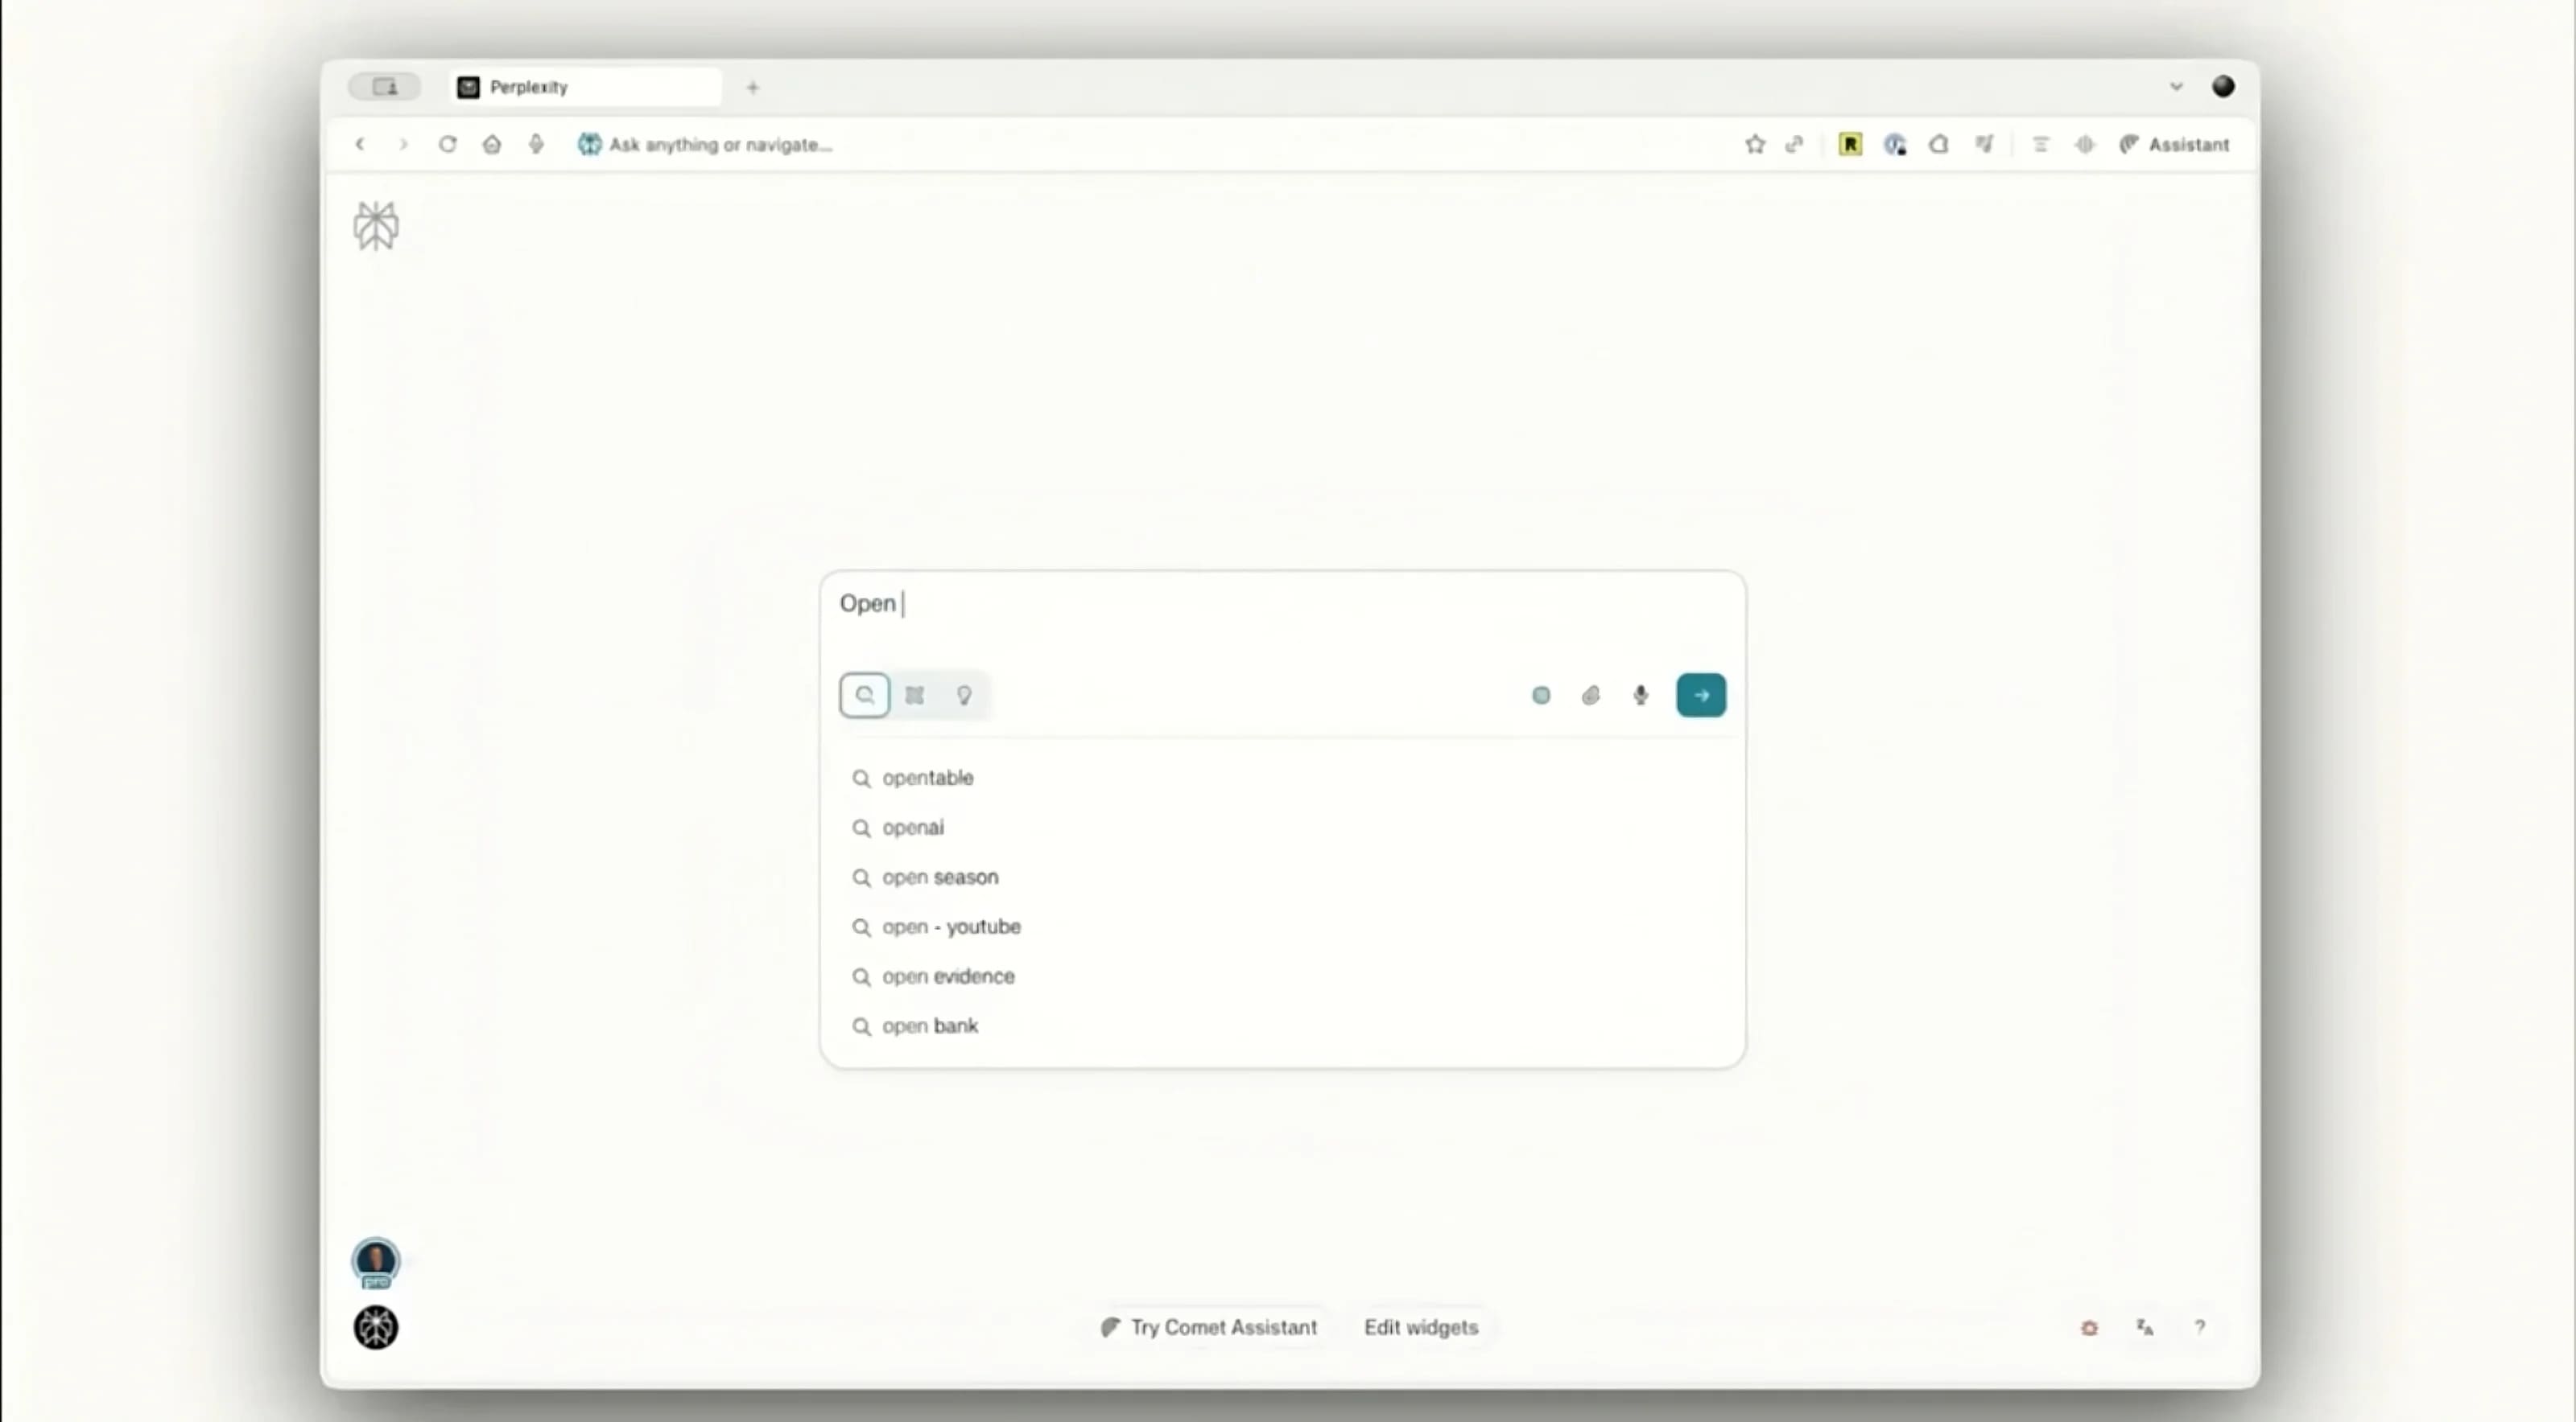Open the Assistant panel
This screenshot has width=2576, height=1422.
pos(2175,145)
